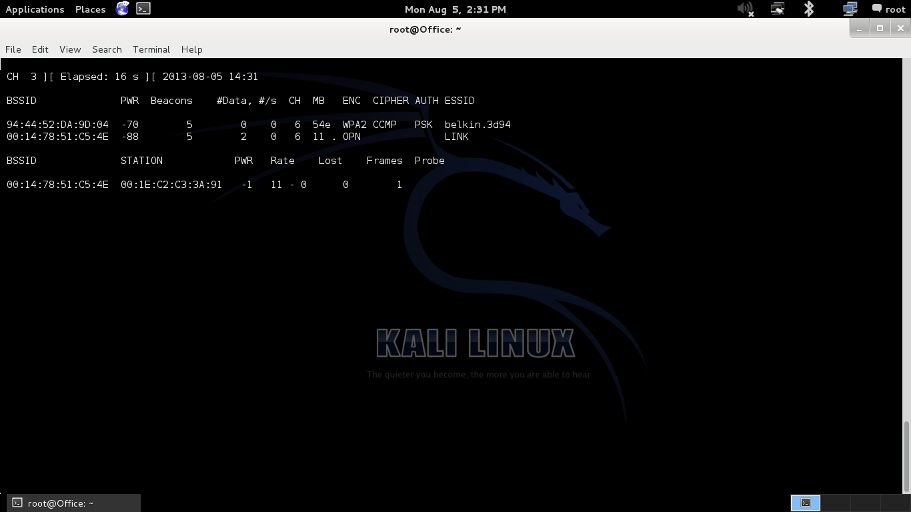This screenshot has height=512, width=911.
Task: Click the Probe column header
Action: coord(429,161)
